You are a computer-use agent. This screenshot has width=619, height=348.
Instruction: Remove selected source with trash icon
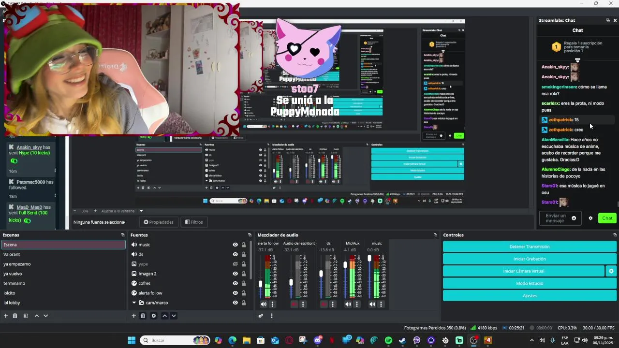(x=143, y=316)
